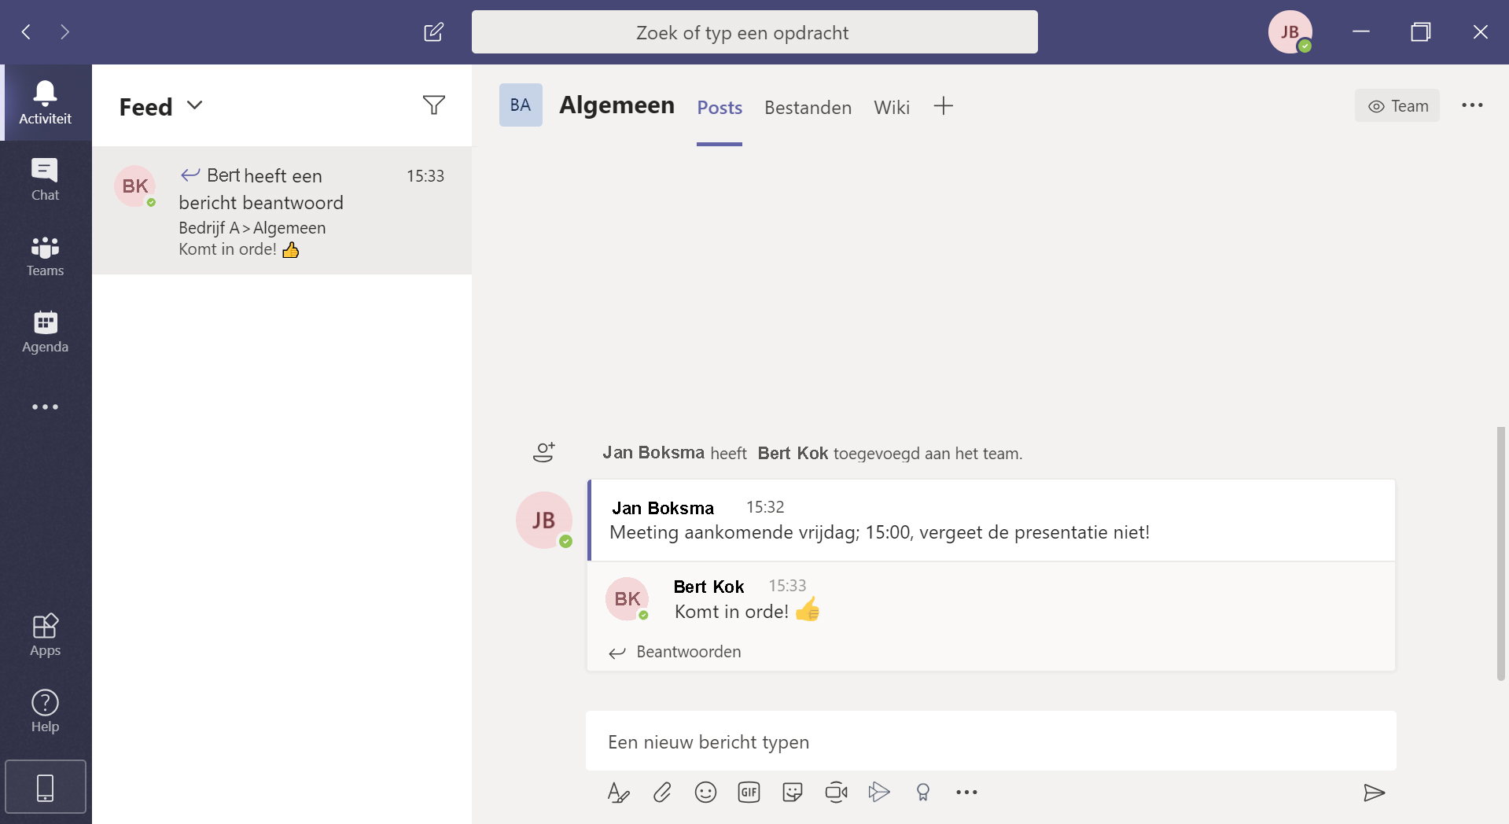This screenshot has height=824, width=1509.
Task: Click the download mobile app icon
Action: click(x=46, y=787)
